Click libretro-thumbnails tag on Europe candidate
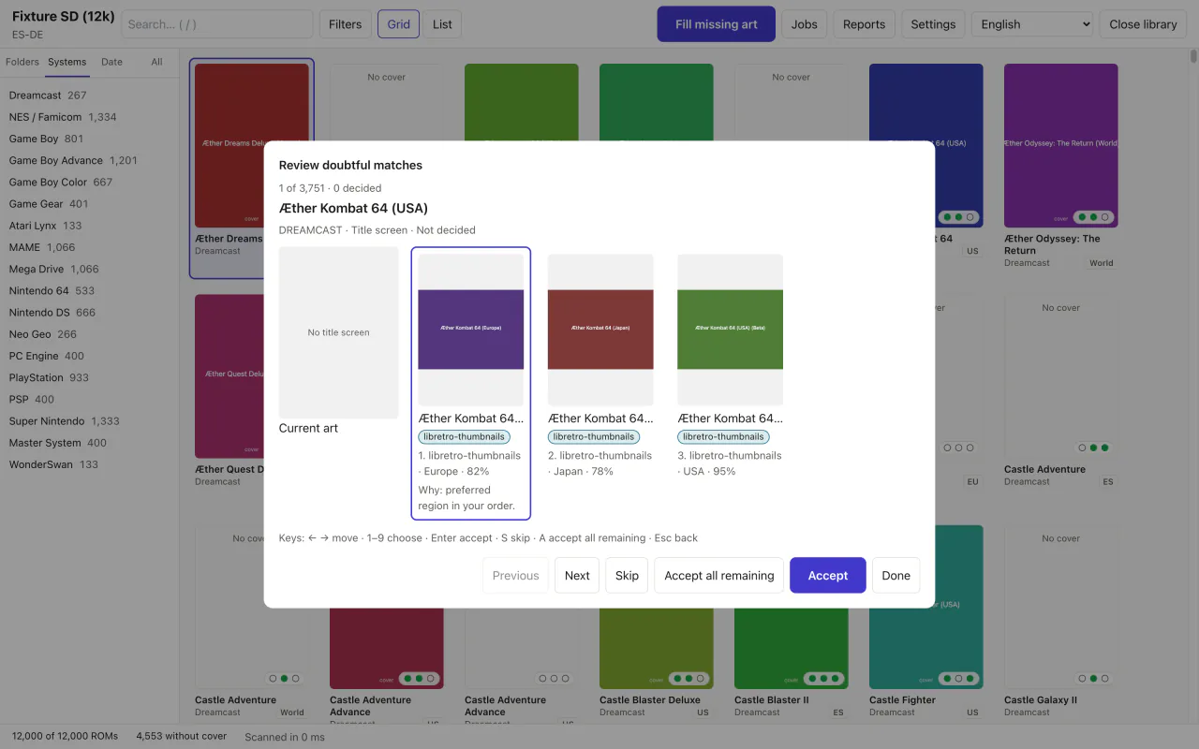The image size is (1199, 749). [465, 436]
